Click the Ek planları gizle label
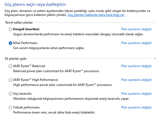165x127 pixels. coord(16,59)
